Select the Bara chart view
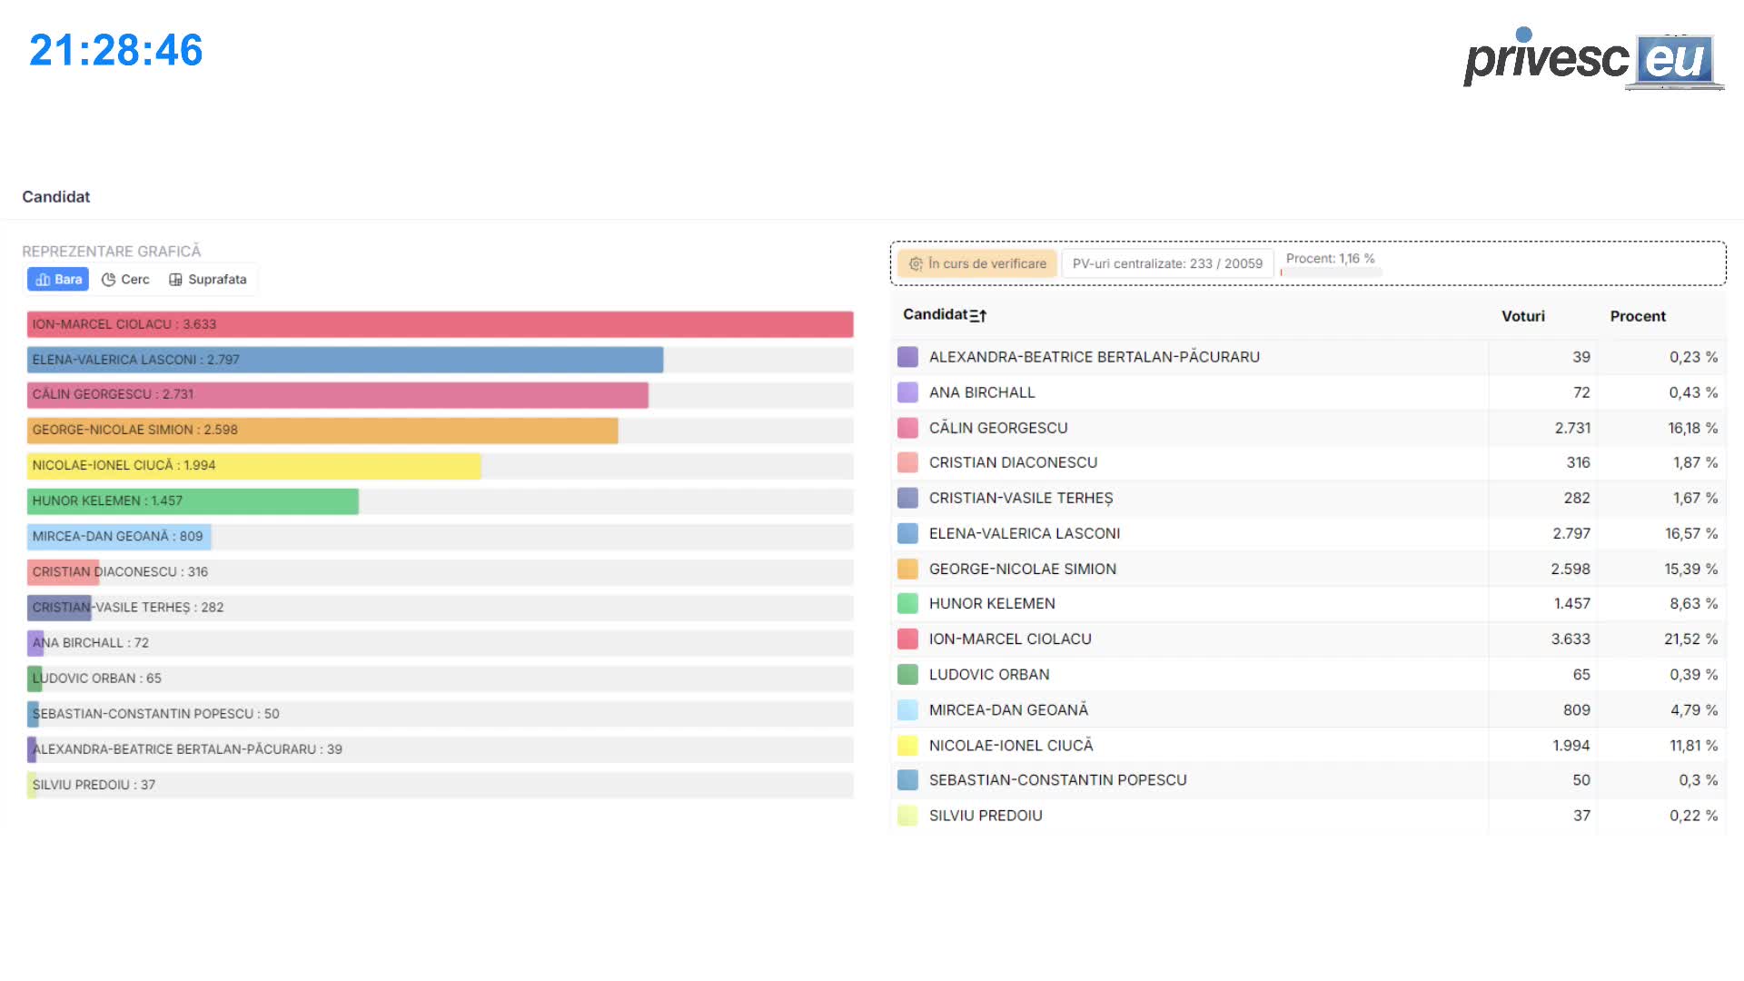 coord(58,280)
